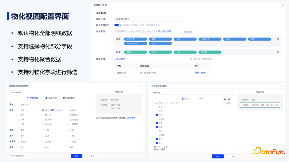Viewport: 289px width, 162px height.
Task: Click the 视图名称 input field
Action: coord(149,19)
